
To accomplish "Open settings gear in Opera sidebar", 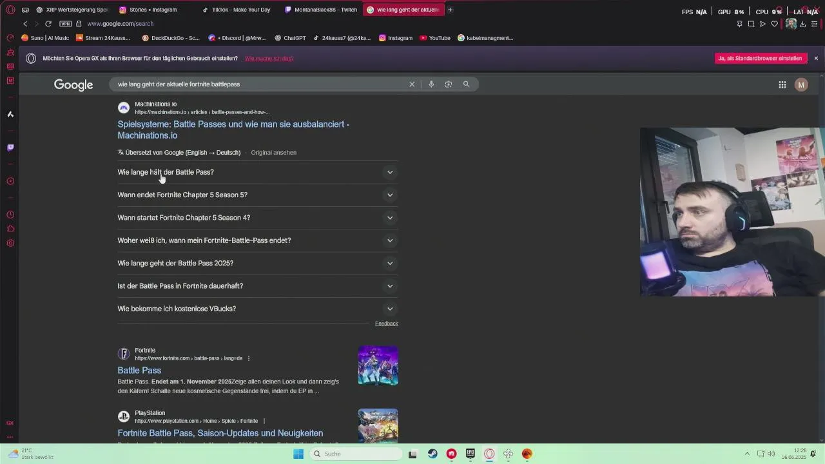I will 10,243.
